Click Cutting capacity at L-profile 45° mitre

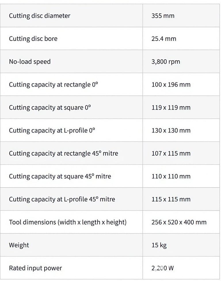pos(62,199)
